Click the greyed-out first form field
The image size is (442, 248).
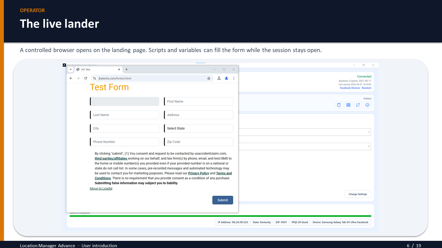click(x=125, y=101)
